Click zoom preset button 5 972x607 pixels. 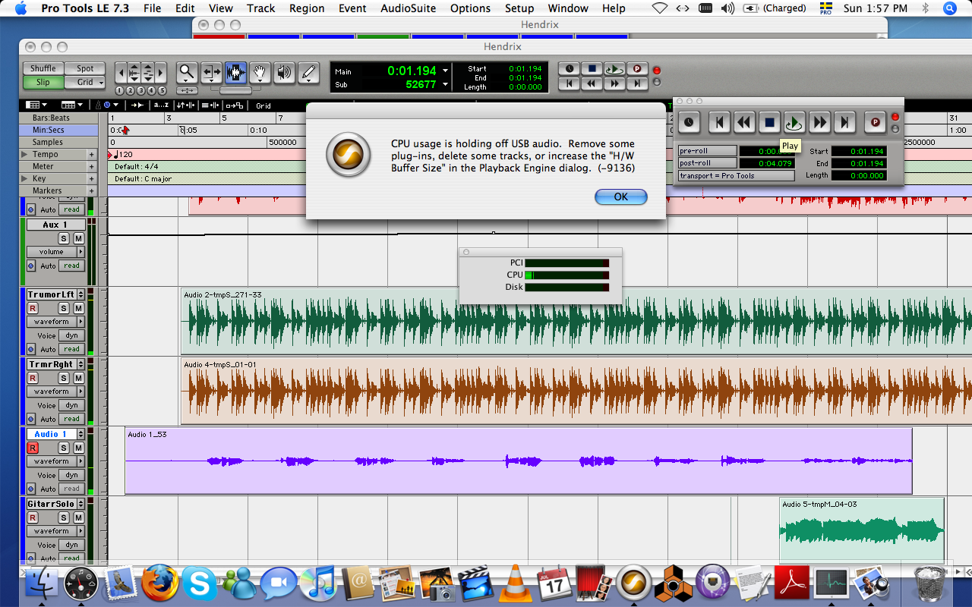(x=162, y=91)
